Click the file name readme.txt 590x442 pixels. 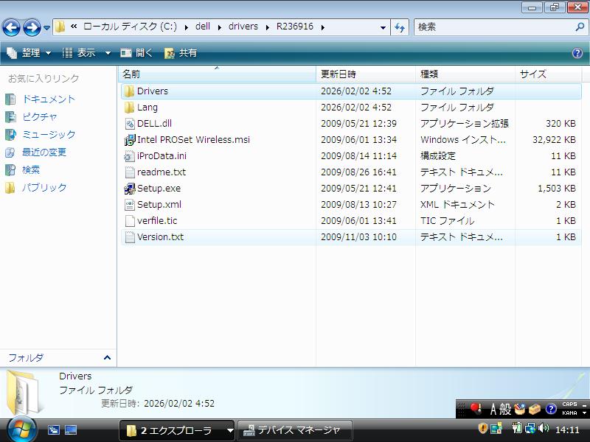click(x=162, y=172)
